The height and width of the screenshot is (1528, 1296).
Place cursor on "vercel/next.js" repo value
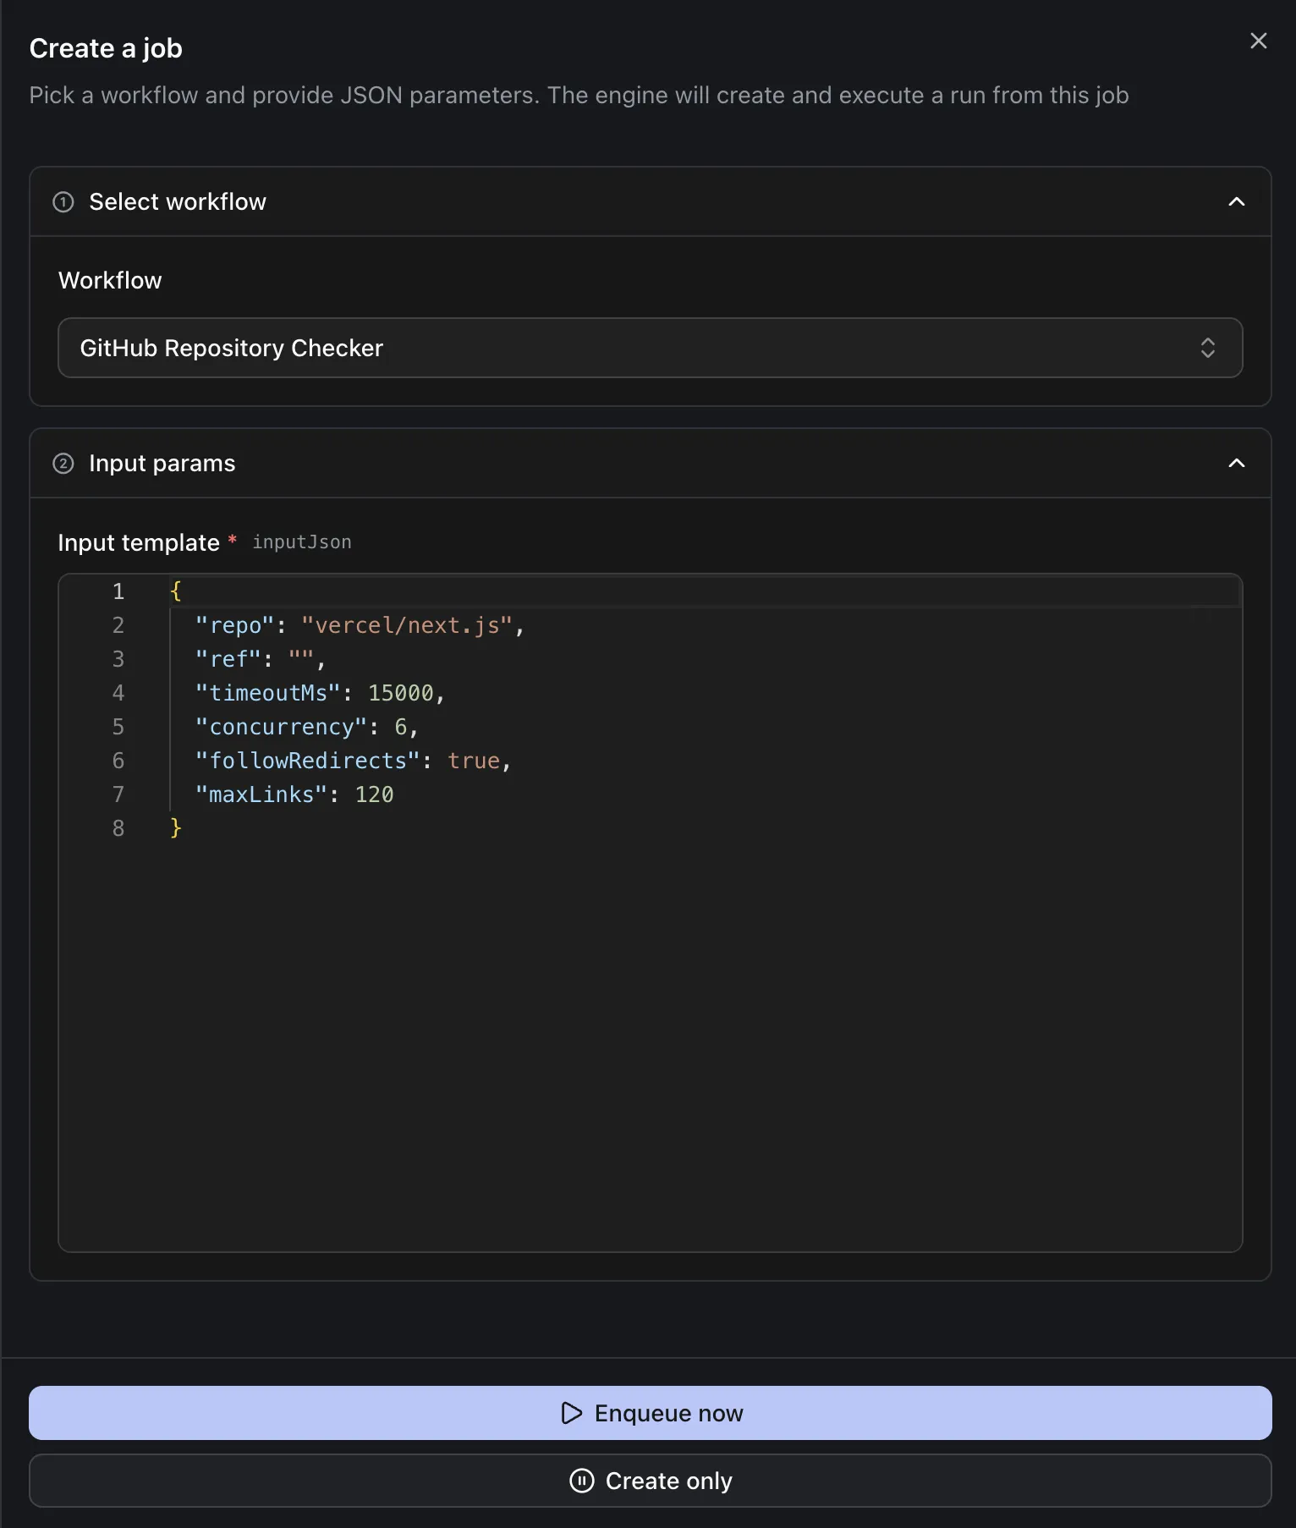407,625
